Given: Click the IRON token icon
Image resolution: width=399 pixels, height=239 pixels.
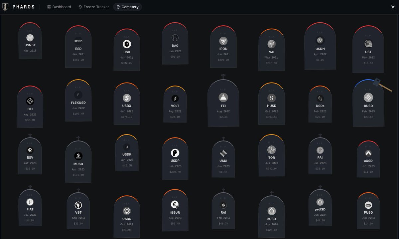Looking at the screenshot, I should 223,41.
